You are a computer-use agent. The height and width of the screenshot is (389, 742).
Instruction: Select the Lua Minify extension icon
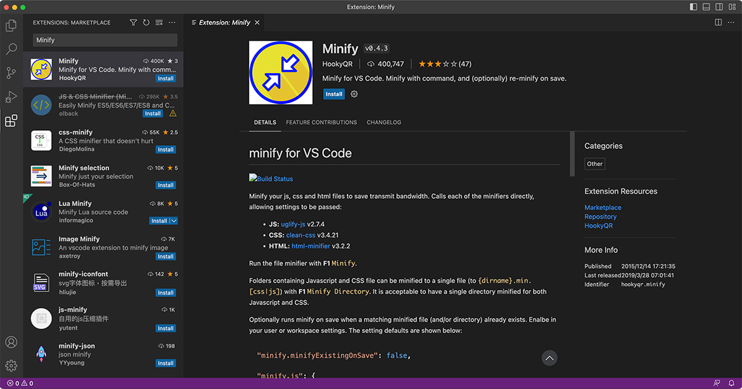coord(41,211)
